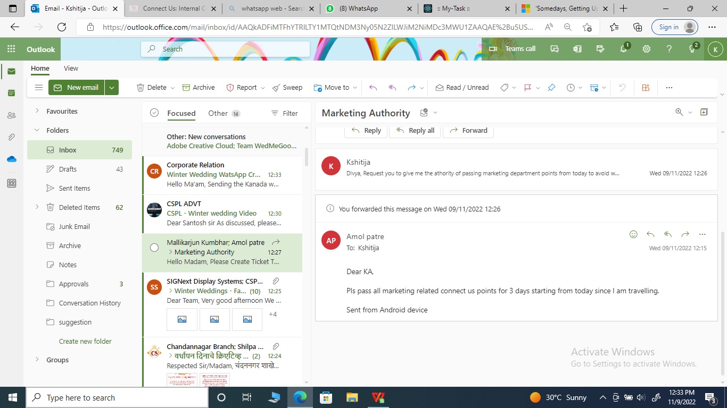Open CSPL ADVT Winter wedding Video email

(222, 214)
